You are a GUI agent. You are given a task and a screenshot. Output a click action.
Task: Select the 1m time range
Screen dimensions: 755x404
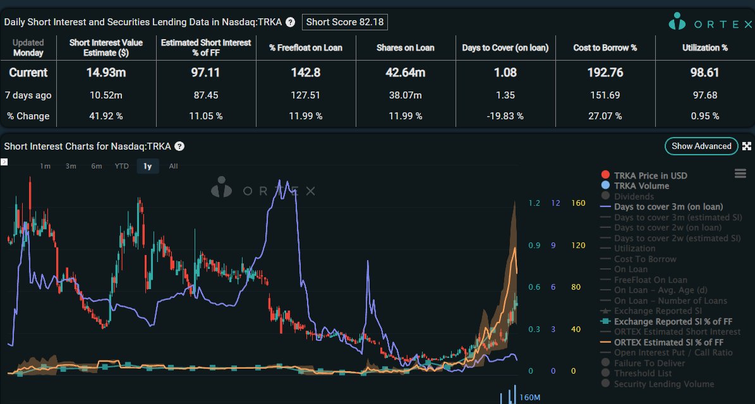[x=45, y=166]
